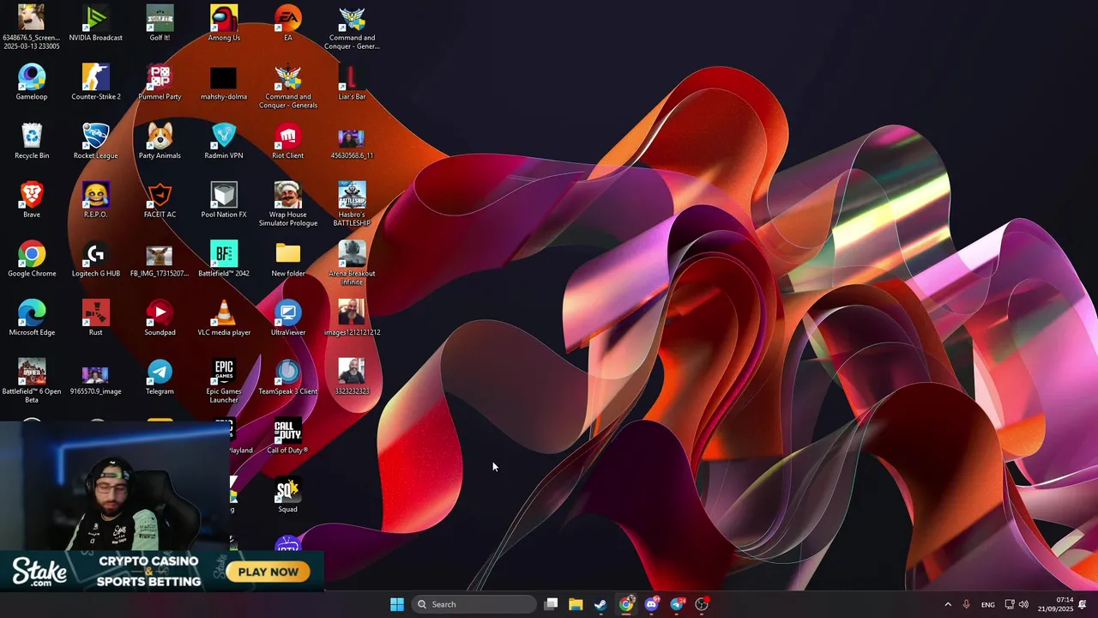
Task: Open the Recycle Bin
Action: 32,142
